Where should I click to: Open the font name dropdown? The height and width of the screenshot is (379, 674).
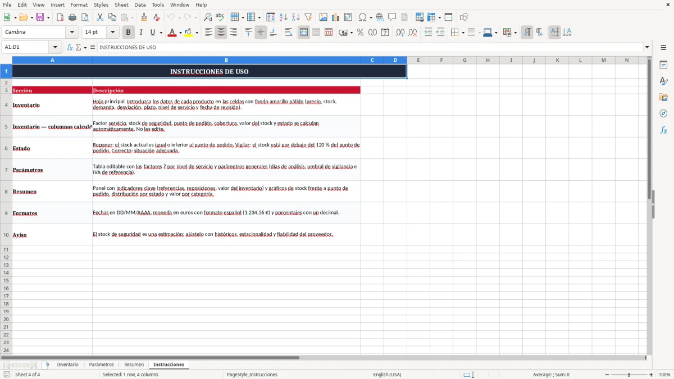(72, 33)
